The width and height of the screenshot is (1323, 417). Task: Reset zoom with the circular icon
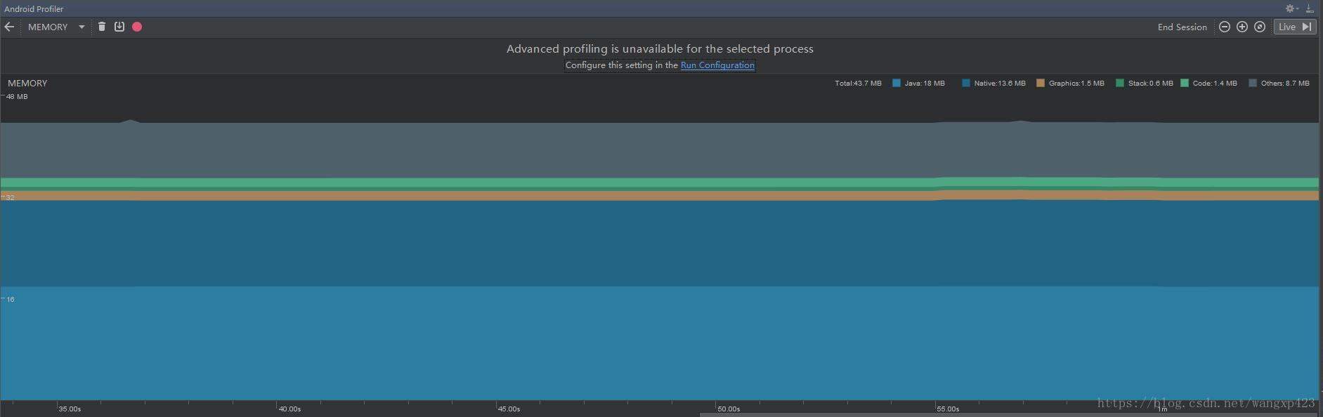[x=1260, y=27]
